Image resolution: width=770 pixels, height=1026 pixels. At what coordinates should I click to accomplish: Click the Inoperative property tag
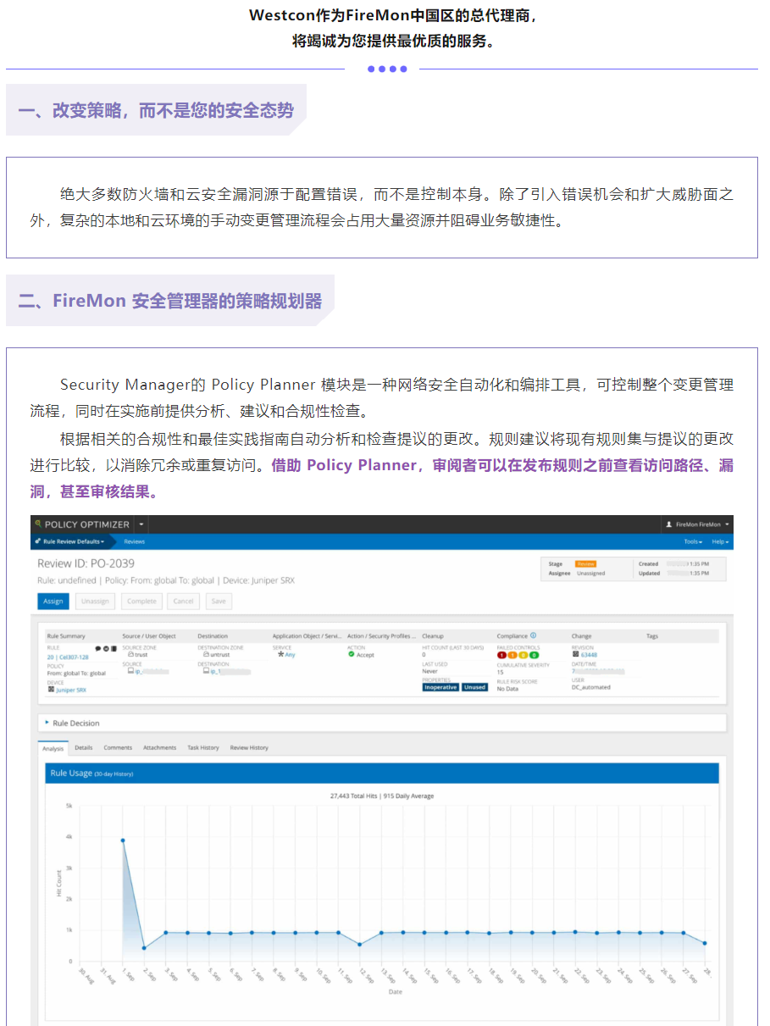[440, 687]
